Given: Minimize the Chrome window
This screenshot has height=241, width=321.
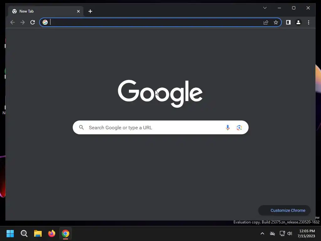Looking at the screenshot, I should click(279, 8).
